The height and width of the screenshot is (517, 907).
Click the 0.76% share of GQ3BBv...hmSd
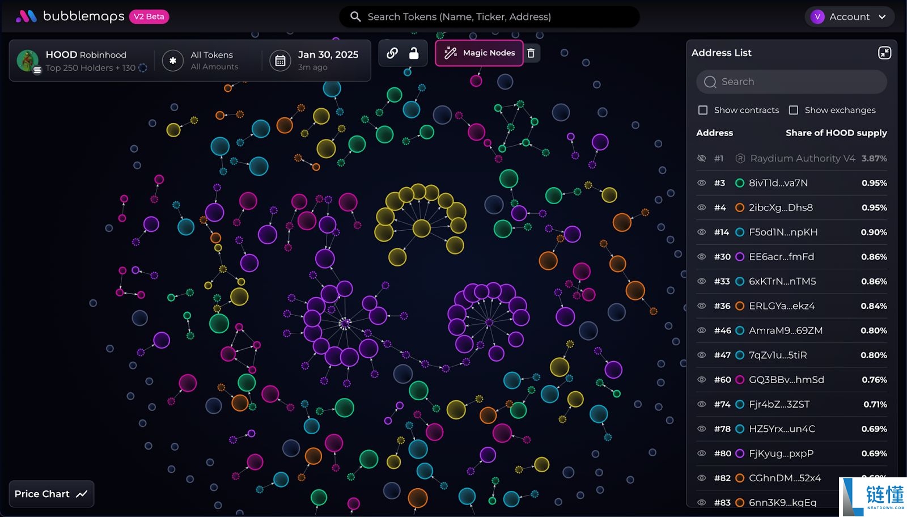pyautogui.click(x=874, y=380)
